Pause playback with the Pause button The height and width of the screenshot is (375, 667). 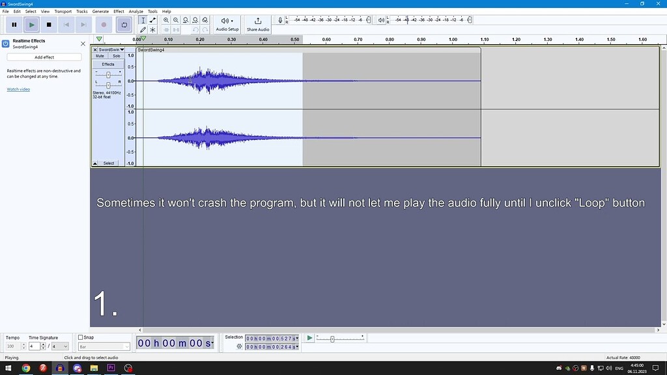coord(14,25)
